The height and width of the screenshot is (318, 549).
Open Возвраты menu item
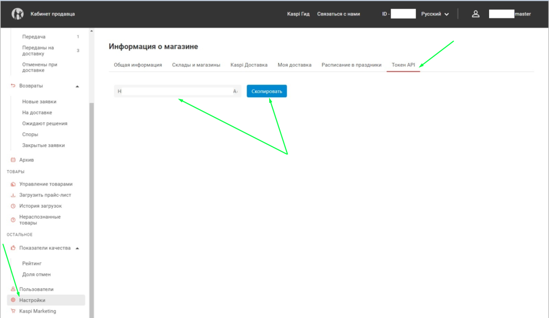pos(31,86)
